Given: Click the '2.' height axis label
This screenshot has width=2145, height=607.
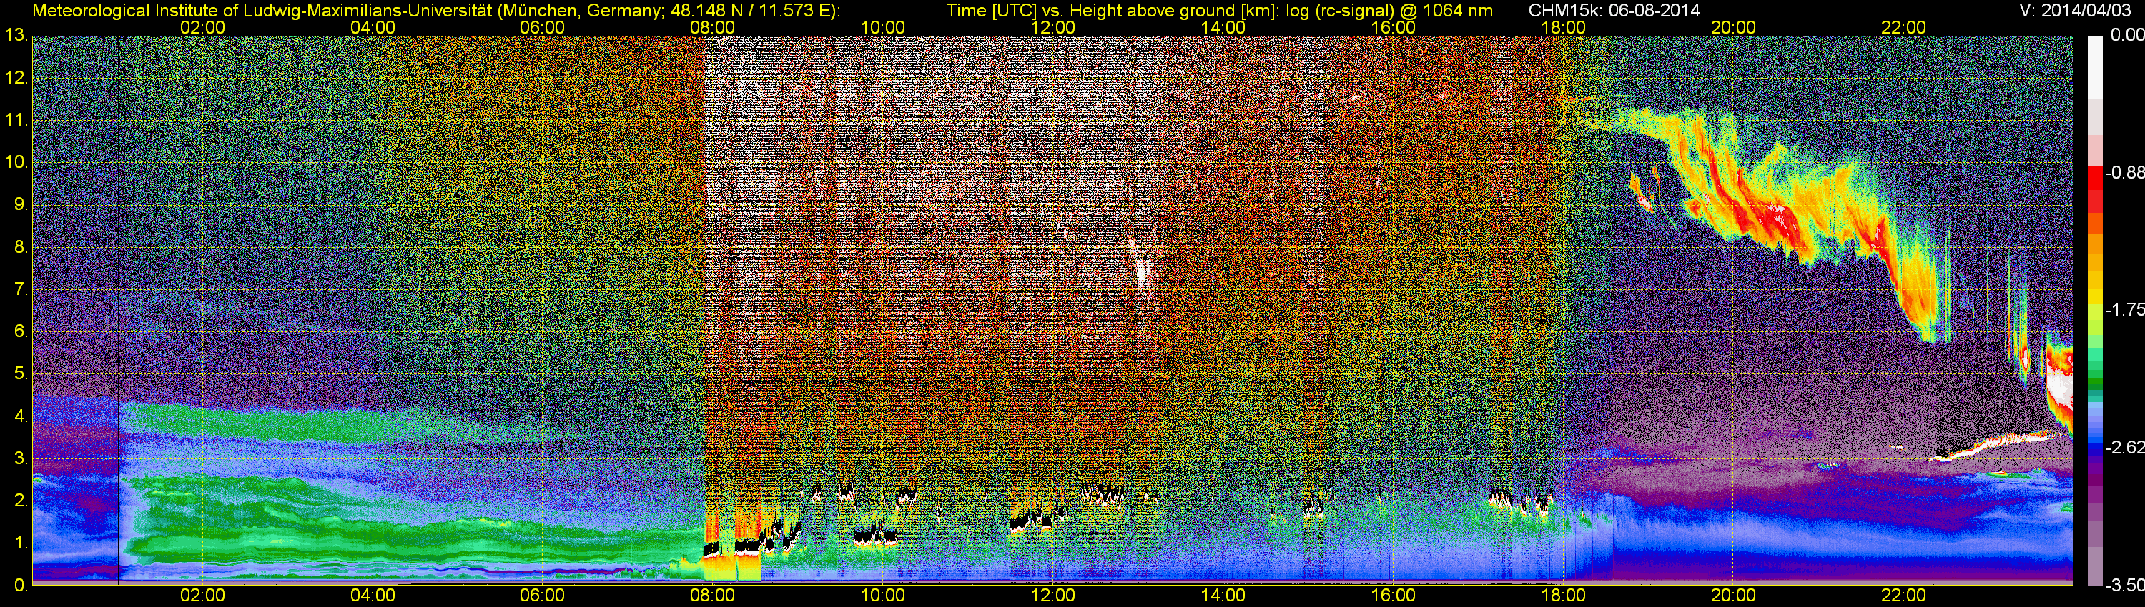Looking at the screenshot, I should (x=20, y=501).
